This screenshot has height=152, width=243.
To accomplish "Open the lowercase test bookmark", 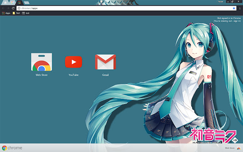I will (x=26, y=13).
